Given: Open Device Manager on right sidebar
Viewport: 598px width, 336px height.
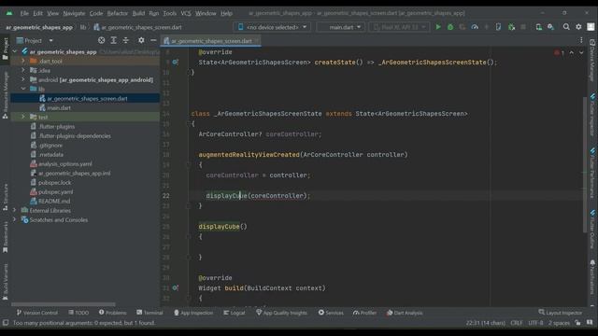Looking at the screenshot, I should tap(592, 60).
